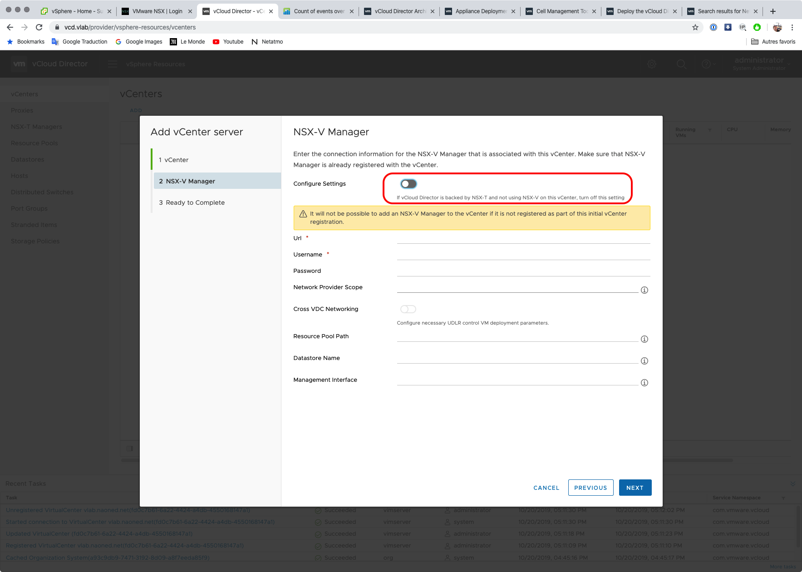Toggle the Configure Settings switch
The width and height of the screenshot is (802, 572).
pyautogui.click(x=408, y=184)
